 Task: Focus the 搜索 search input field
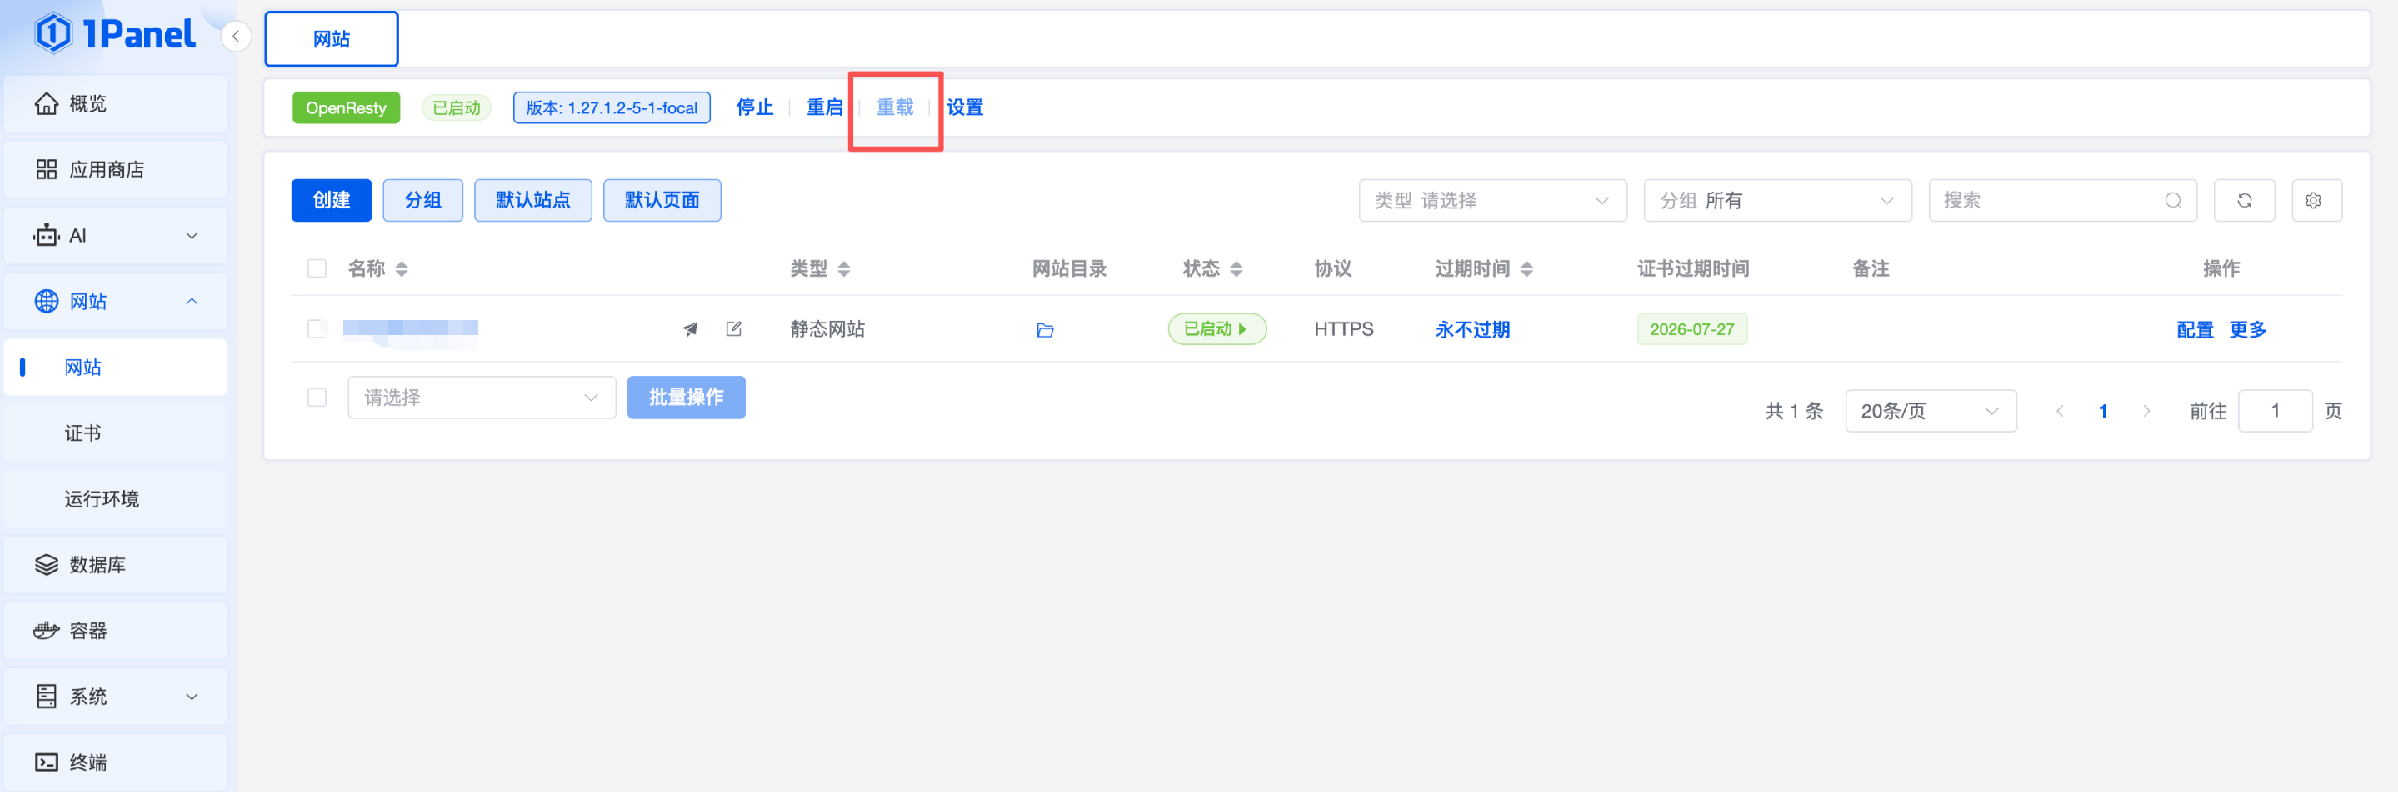click(2049, 201)
